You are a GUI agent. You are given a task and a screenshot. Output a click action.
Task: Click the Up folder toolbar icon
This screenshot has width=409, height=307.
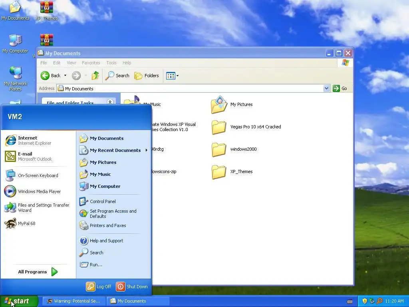coord(95,76)
